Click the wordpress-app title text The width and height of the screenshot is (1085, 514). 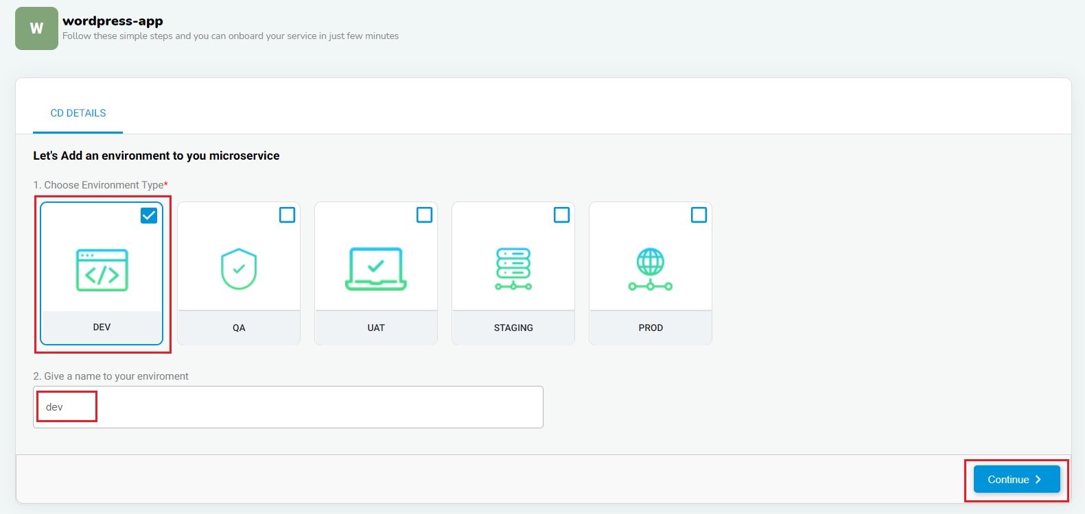coord(113,21)
